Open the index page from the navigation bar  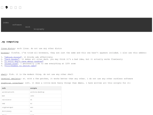[x=6, y=23]
